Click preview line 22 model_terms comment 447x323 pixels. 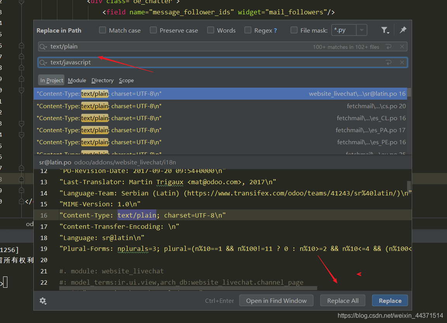[181, 283]
